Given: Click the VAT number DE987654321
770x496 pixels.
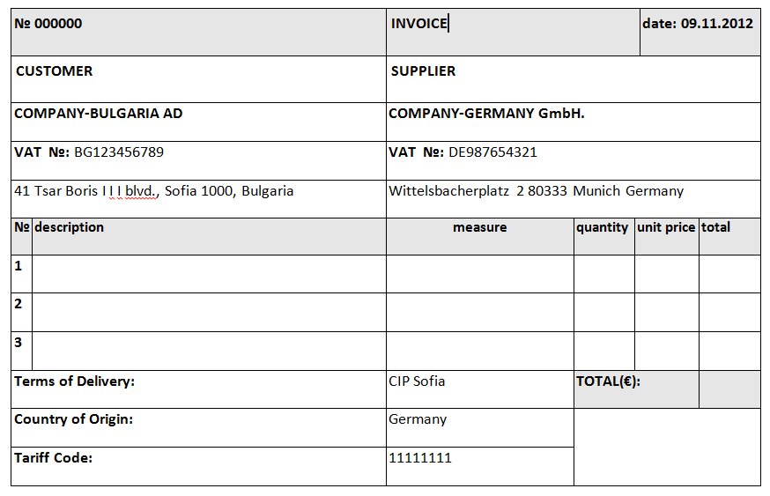Looking at the screenshot, I should tap(492, 152).
